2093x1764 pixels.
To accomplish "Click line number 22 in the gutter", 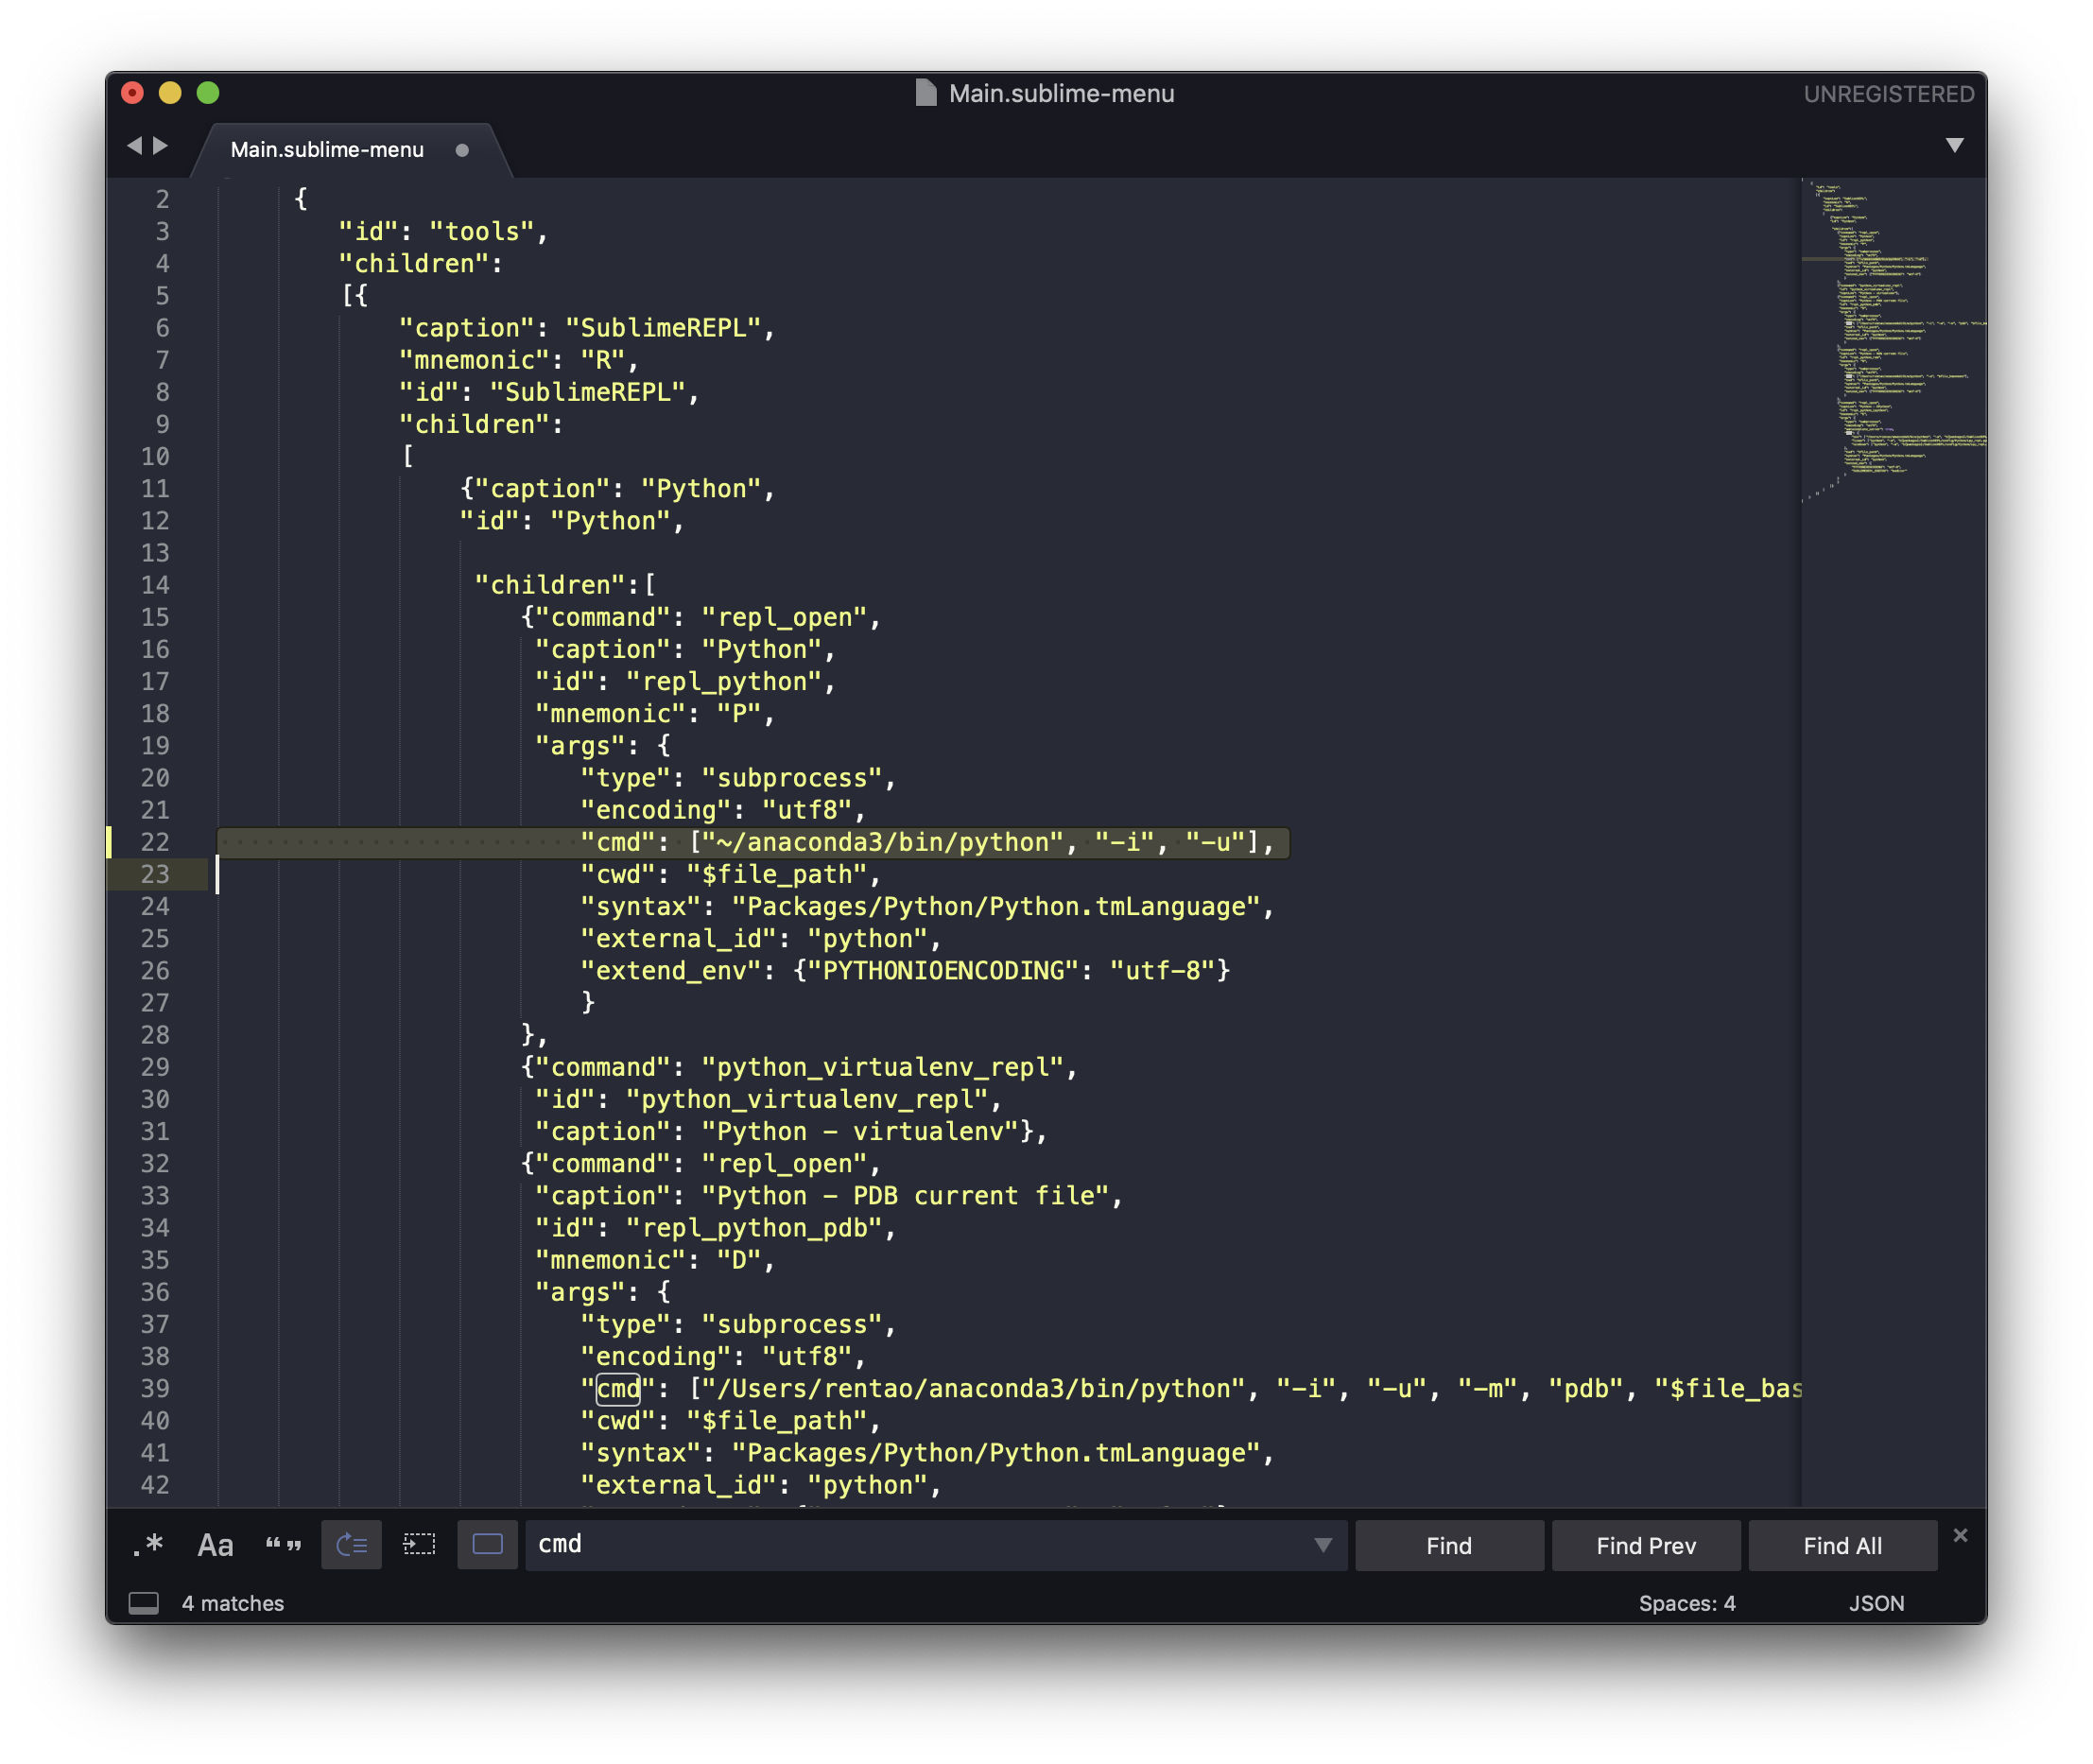I will click(155, 842).
